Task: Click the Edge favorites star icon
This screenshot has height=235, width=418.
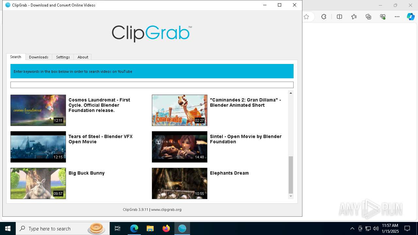Action: 306,17
